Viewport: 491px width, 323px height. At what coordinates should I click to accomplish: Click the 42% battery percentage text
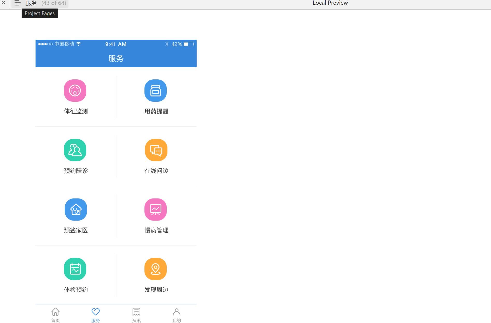(177, 44)
